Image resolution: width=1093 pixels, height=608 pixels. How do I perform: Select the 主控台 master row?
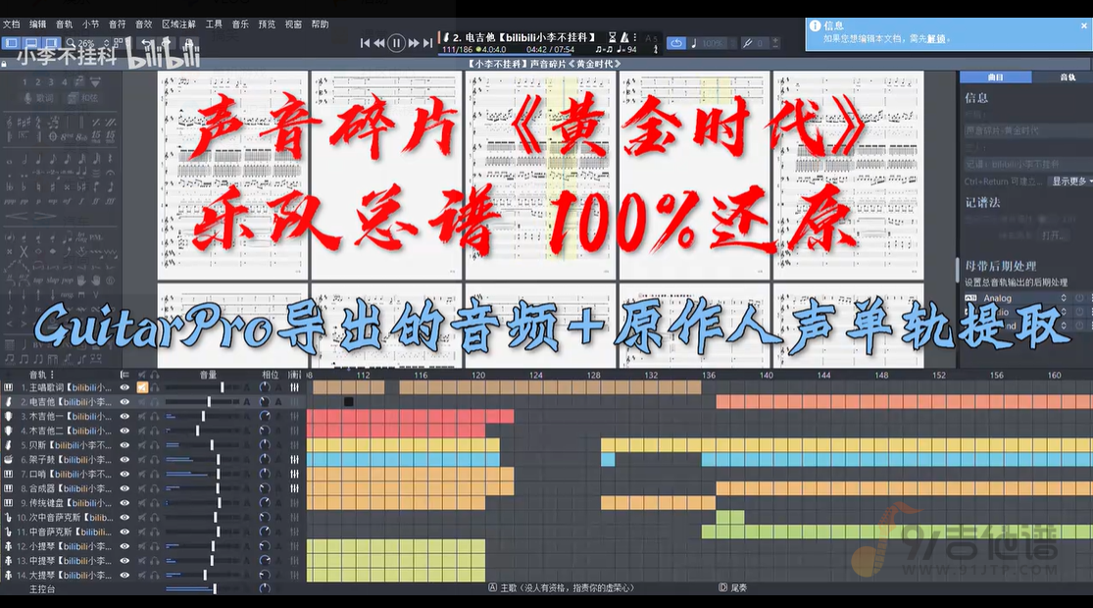click(152, 589)
